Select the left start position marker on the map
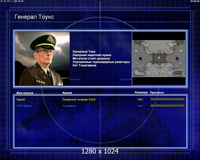 pyautogui.click(x=140, y=59)
